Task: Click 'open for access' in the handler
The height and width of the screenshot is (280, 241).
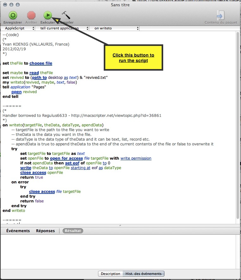Action: point(66,158)
